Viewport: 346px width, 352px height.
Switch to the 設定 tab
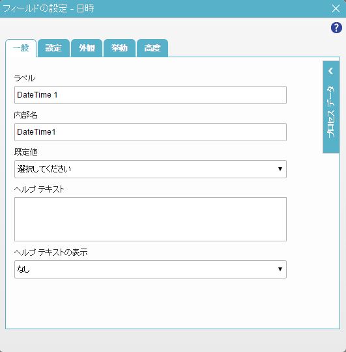pos(53,48)
